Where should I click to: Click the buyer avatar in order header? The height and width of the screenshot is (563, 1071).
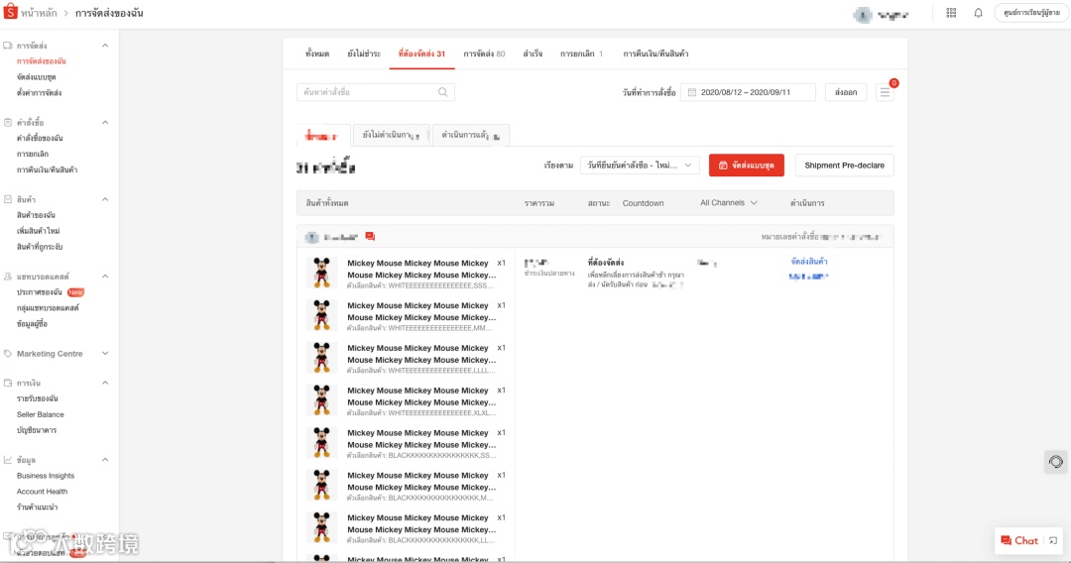pos(312,237)
